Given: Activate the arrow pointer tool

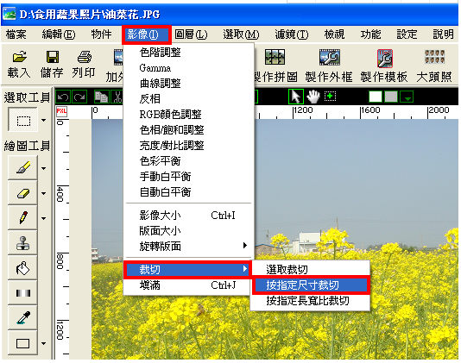Looking at the screenshot, I should click(x=296, y=97).
